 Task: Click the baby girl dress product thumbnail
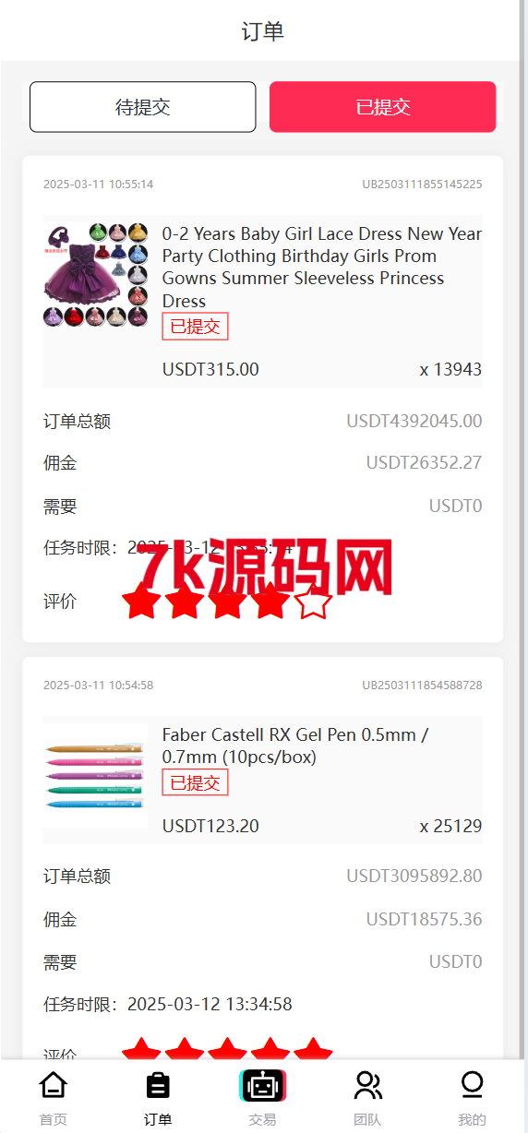(96, 273)
